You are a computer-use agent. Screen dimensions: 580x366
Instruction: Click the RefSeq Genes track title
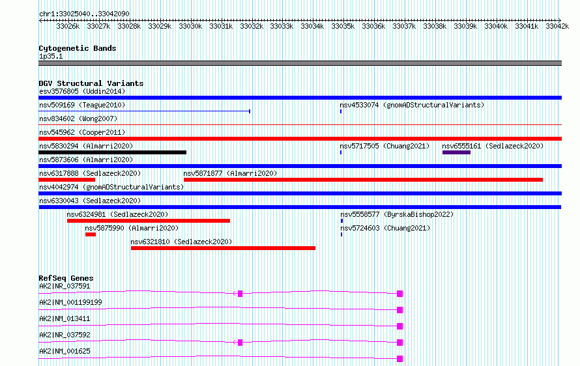(66, 278)
